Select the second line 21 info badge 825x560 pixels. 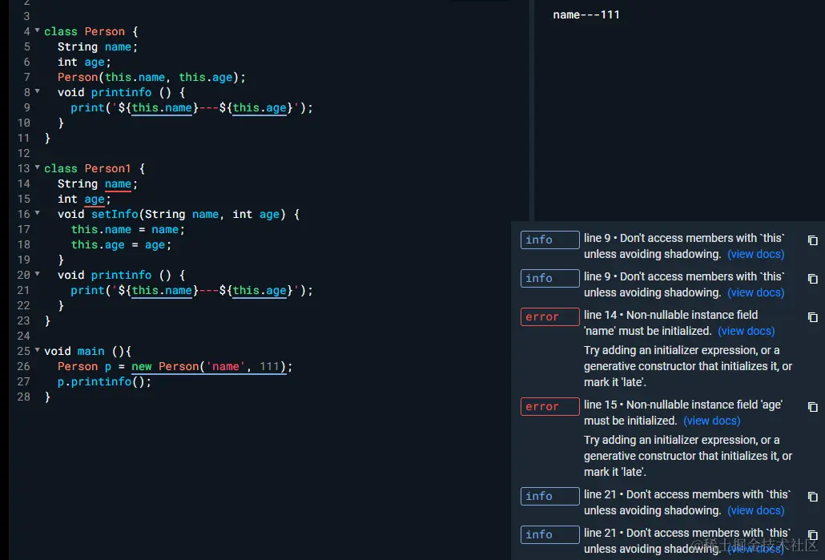tap(549, 534)
